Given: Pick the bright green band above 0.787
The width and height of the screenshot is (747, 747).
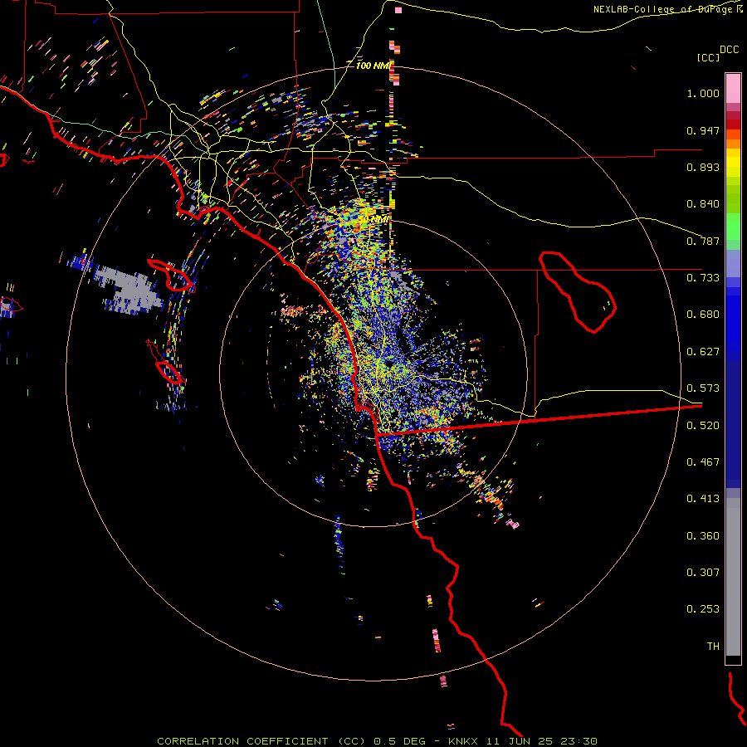Looking at the screenshot, I should (733, 227).
